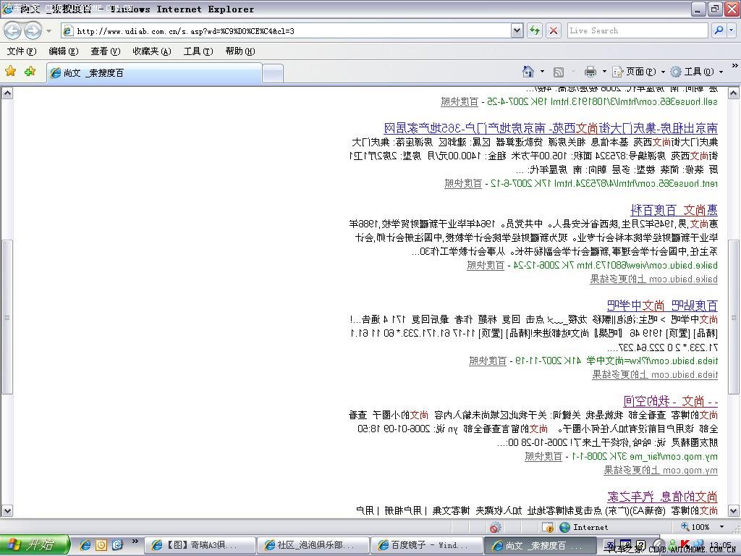
Task: Open mirrored 百度贴吧_尚文中学吧 result title
Action: point(662,306)
